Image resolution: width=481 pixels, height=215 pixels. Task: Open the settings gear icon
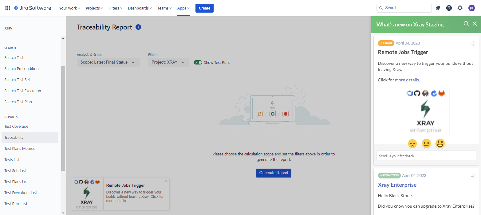(x=460, y=8)
